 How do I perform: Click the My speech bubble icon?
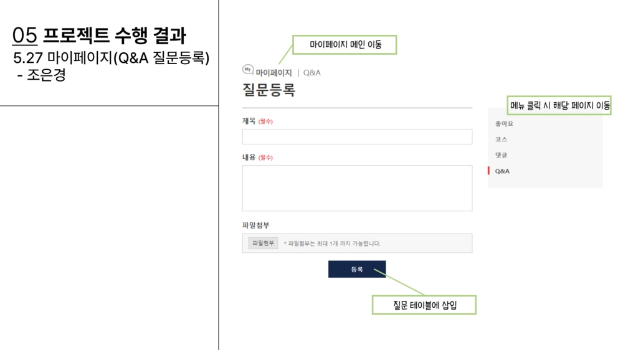248,70
